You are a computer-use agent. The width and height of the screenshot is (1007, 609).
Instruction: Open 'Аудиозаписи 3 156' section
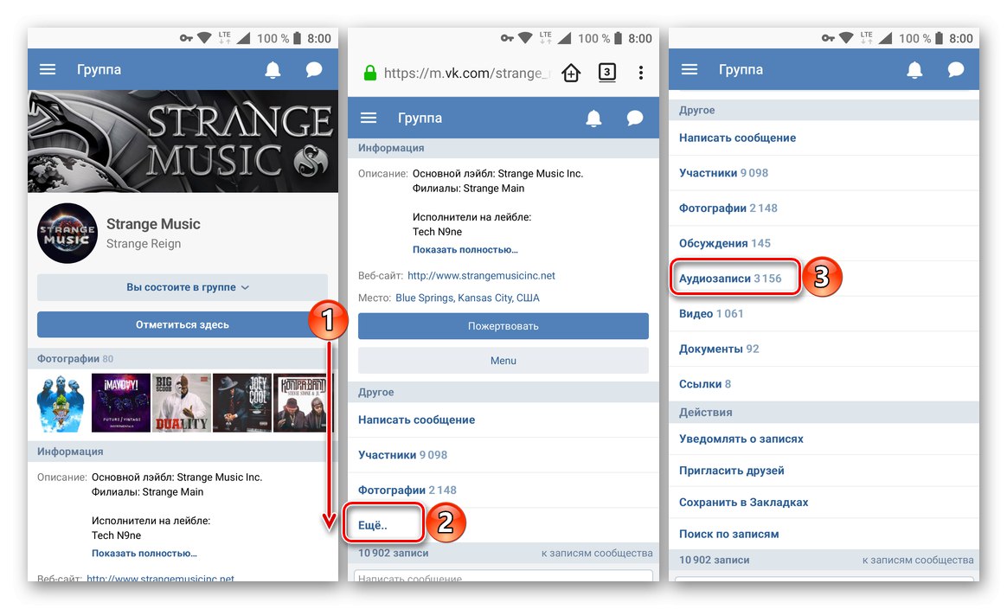click(x=730, y=279)
